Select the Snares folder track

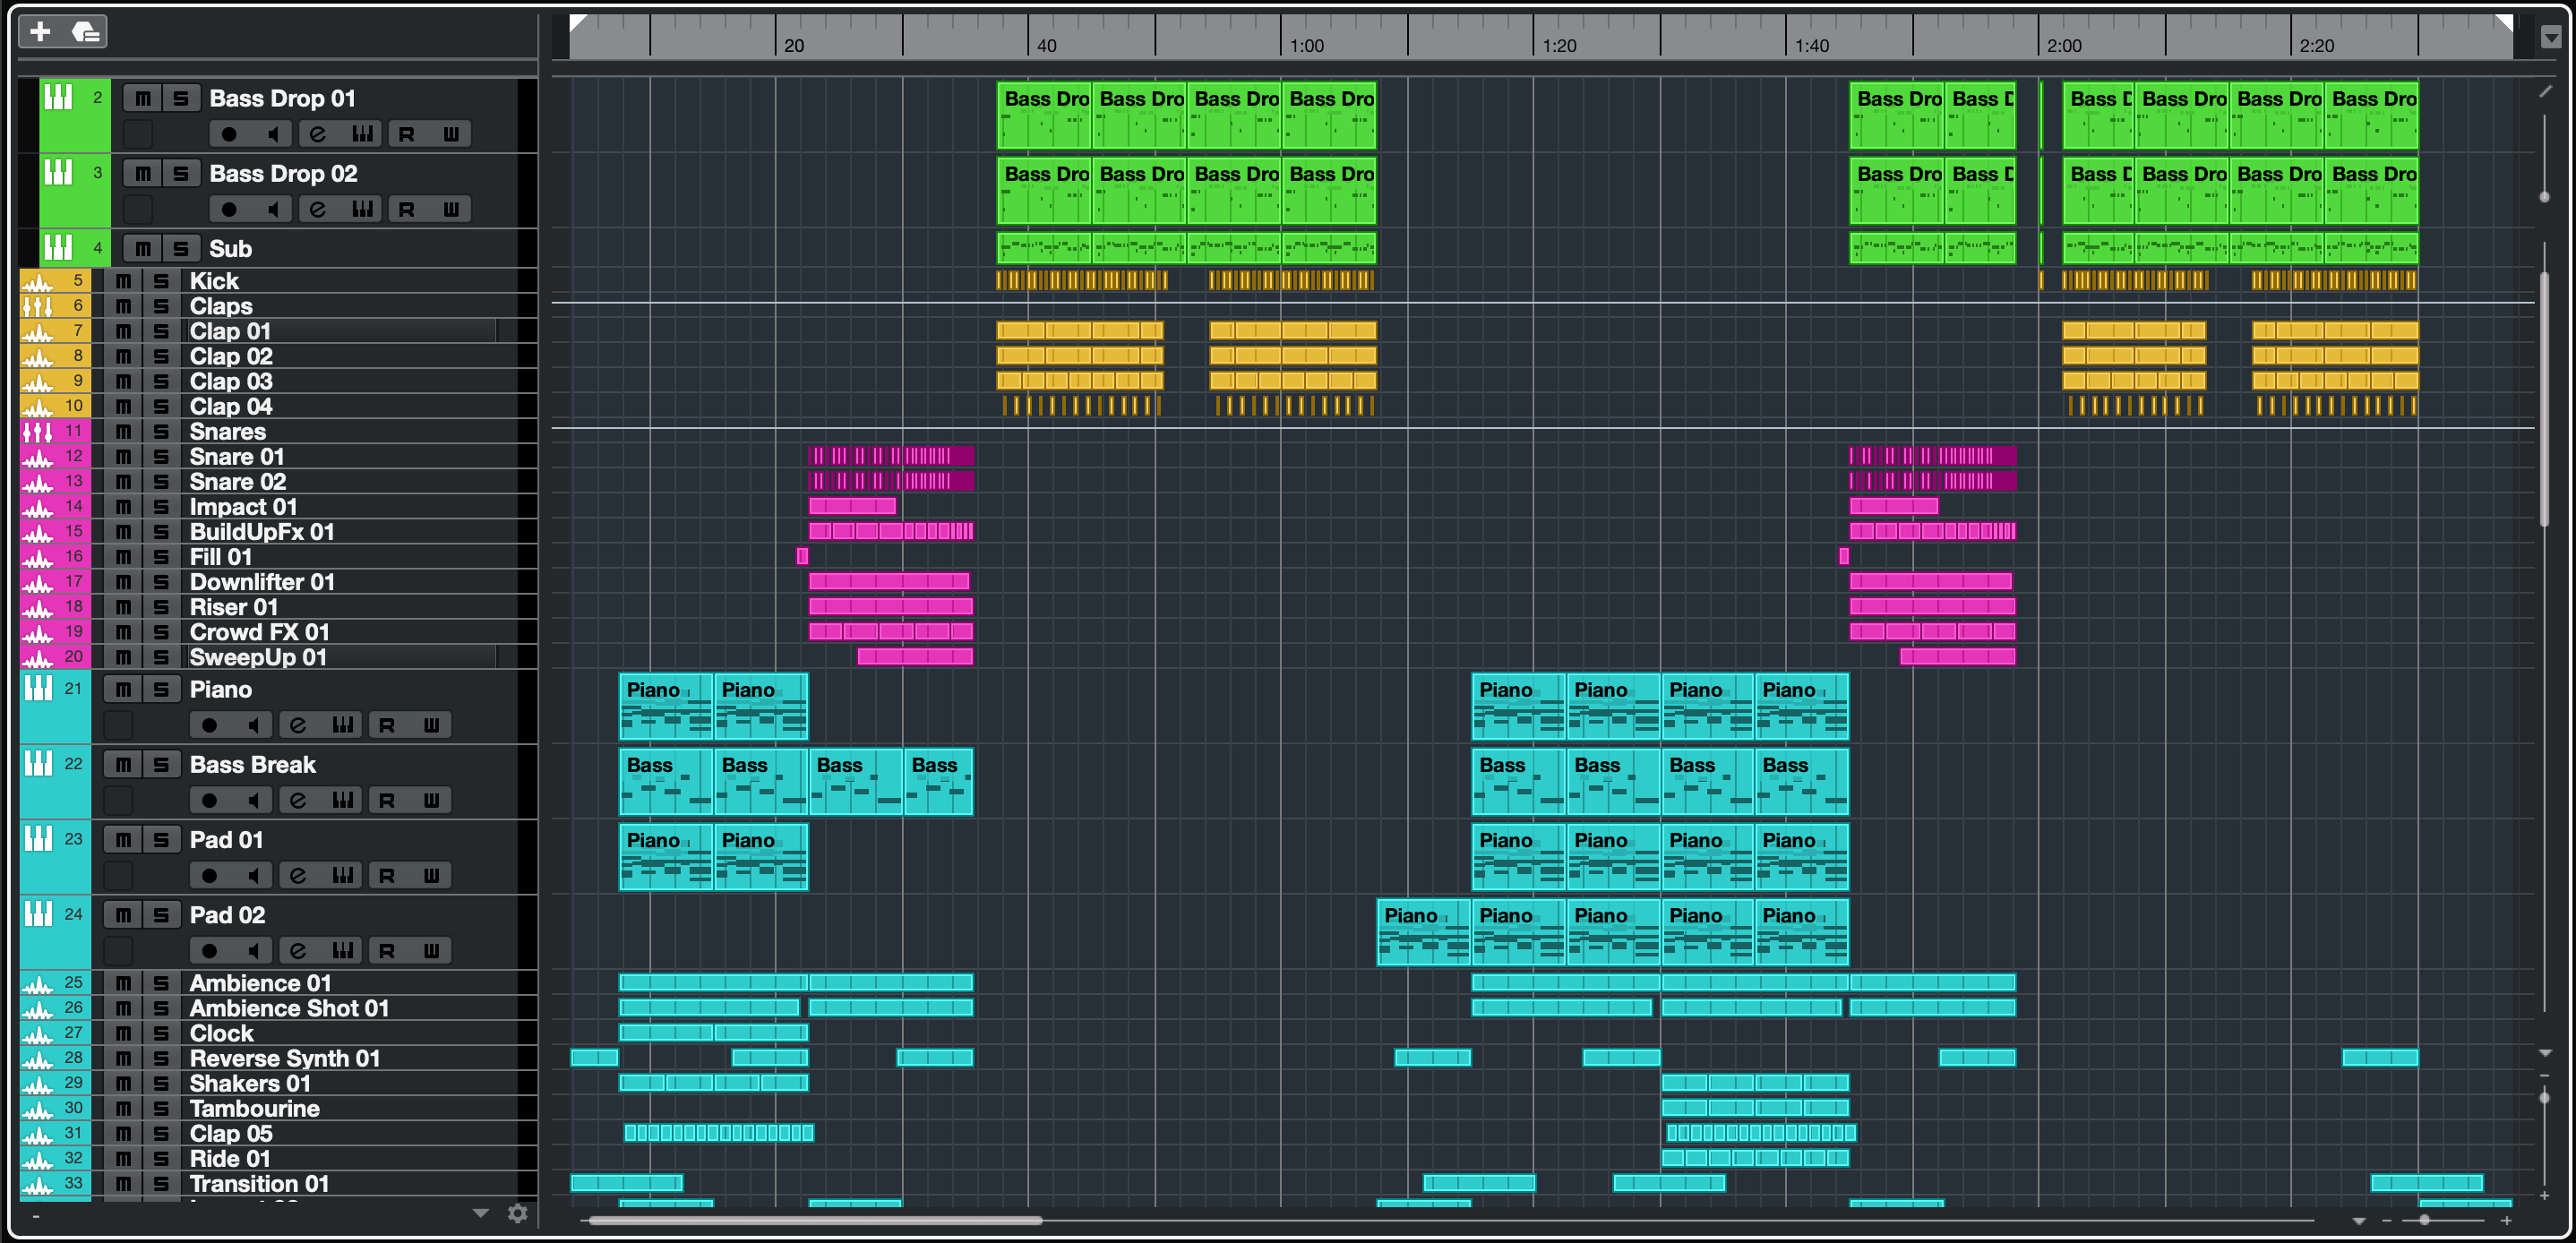[x=228, y=431]
